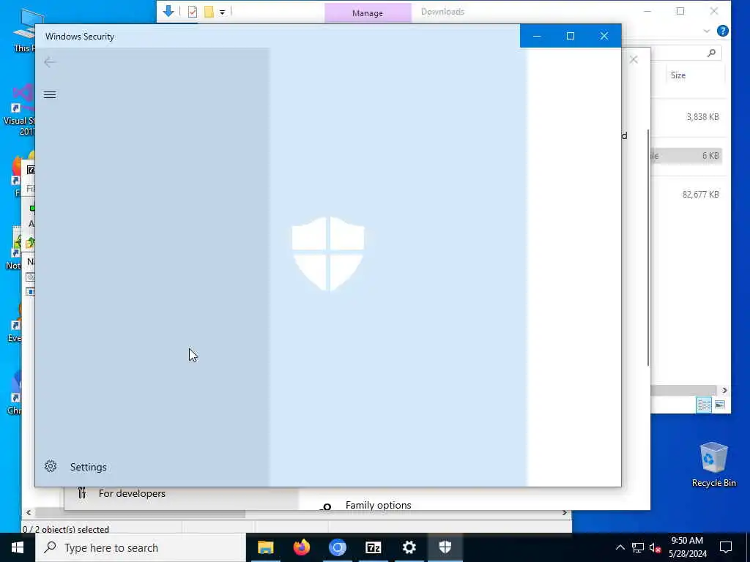Open the Windows Start menu

18,547
